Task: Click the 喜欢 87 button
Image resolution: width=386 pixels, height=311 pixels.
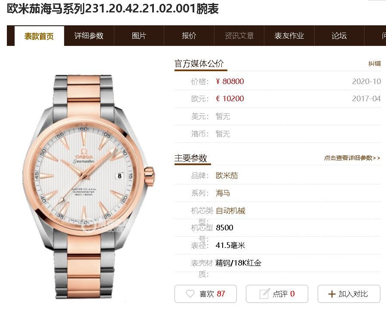Action: (205, 294)
